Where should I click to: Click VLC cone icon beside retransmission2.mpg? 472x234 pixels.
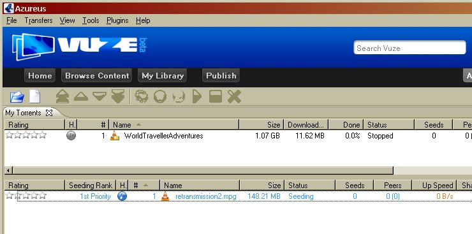coord(165,196)
